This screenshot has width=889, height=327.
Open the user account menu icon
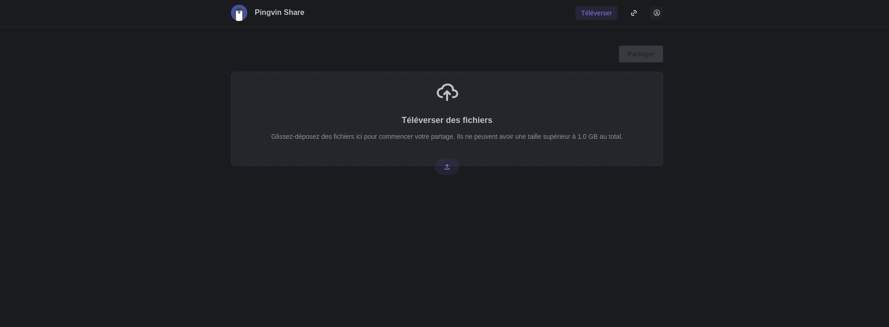(657, 13)
